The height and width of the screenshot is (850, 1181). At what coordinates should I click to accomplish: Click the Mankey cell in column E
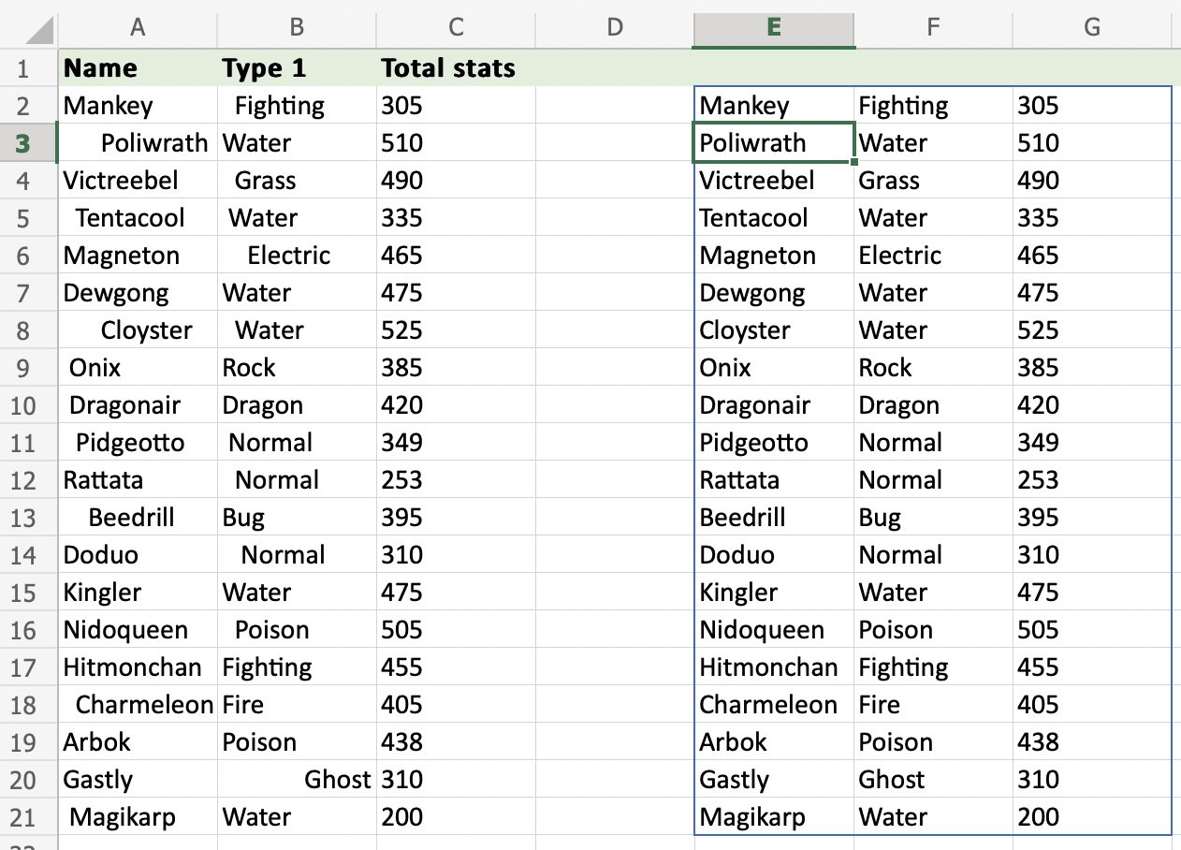point(773,105)
